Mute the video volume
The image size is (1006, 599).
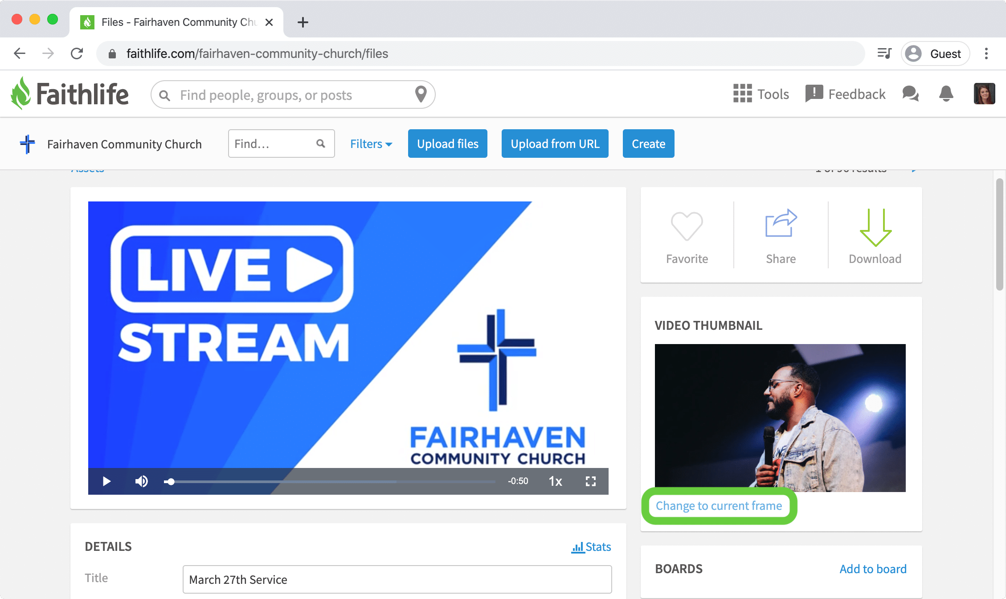pos(142,481)
